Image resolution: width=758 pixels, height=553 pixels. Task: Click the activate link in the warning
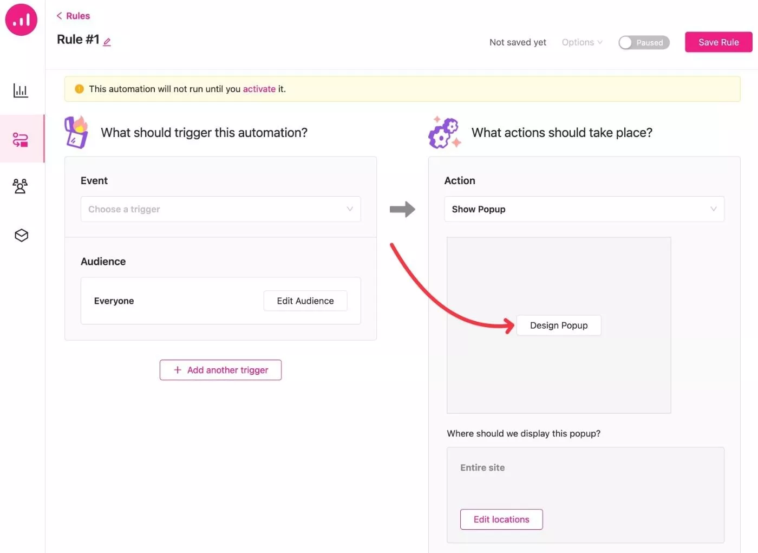point(259,89)
